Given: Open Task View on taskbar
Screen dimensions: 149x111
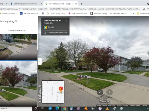Looking at the screenshot, I should click(43, 108).
